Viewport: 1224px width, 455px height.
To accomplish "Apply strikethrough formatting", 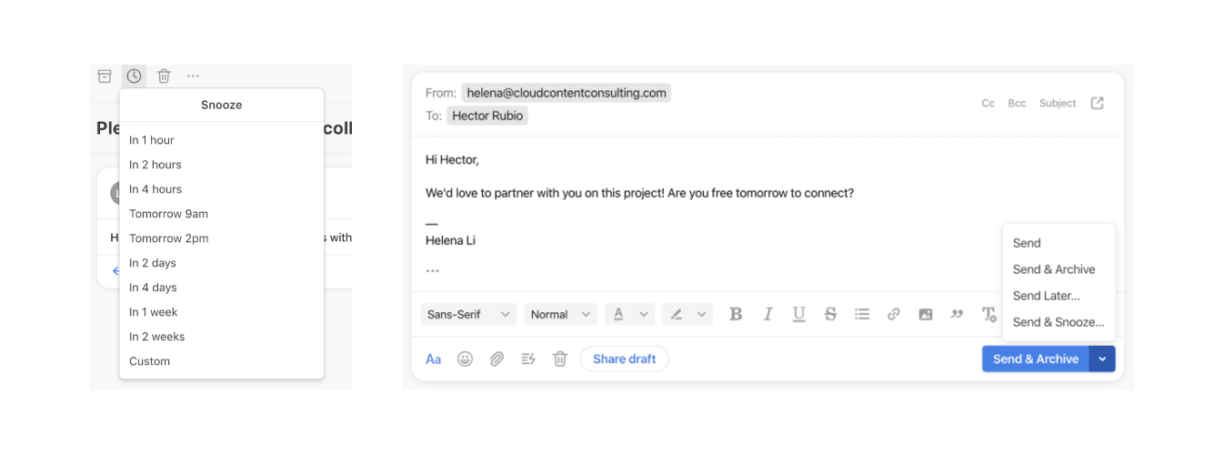I will 830,314.
